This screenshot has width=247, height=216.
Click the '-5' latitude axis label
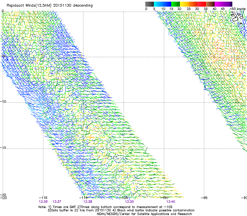pyautogui.click(x=3, y=56)
